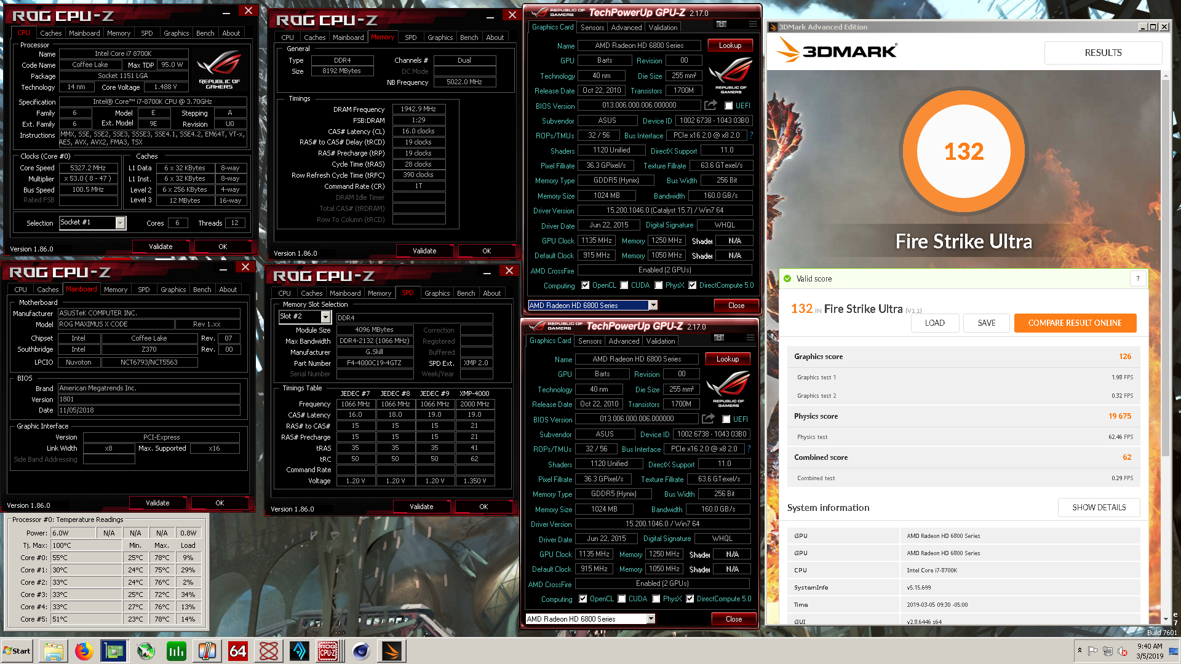
Task: Click the RESULTS button in 3DMark header
Action: pos(1103,53)
